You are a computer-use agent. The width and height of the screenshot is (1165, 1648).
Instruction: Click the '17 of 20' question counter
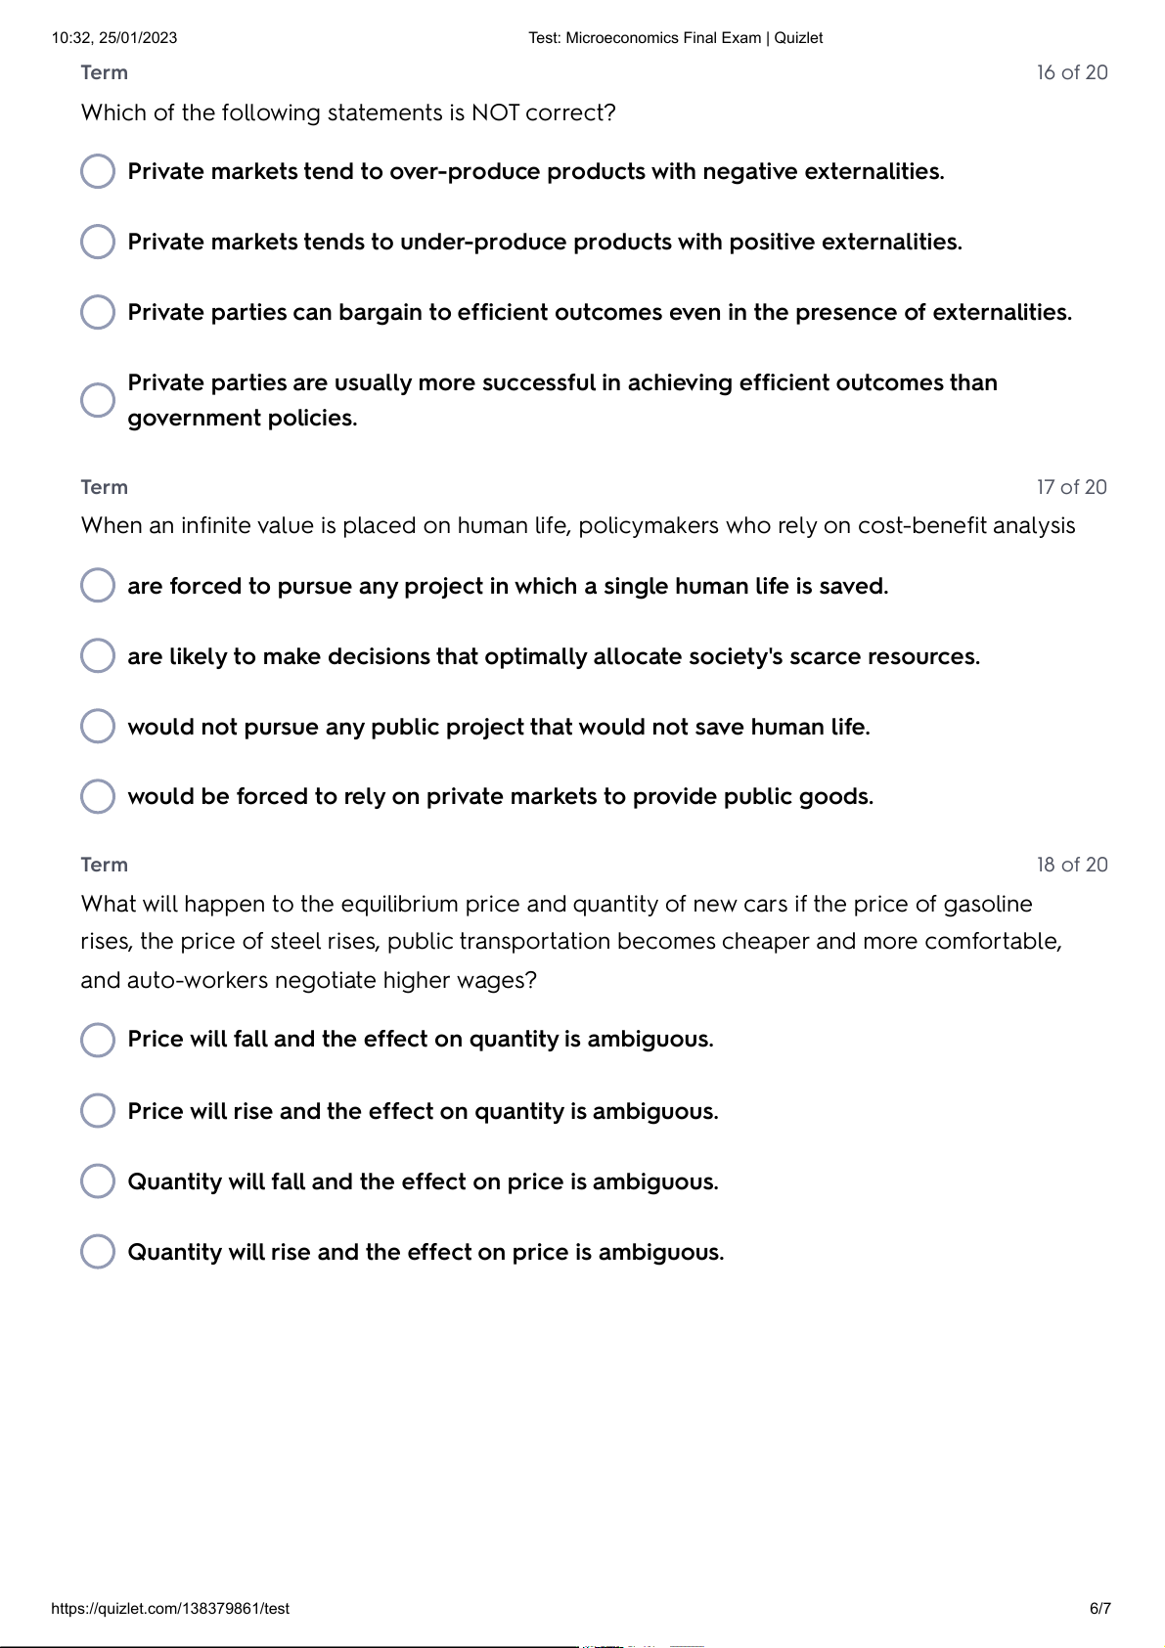[x=1072, y=487]
